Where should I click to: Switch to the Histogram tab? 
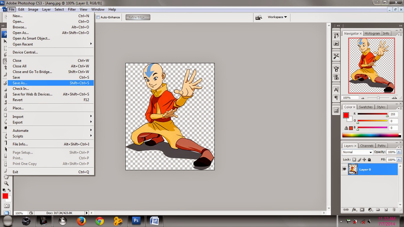(x=372, y=33)
